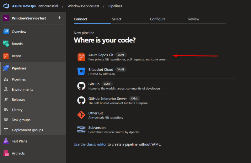Image resolution: width=251 pixels, height=163 pixels.
Task: Open Library in sidebar
Action: click(17, 110)
